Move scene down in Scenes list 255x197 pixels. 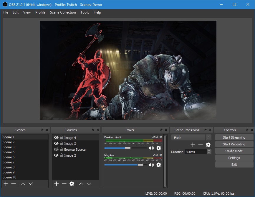tap(31, 184)
